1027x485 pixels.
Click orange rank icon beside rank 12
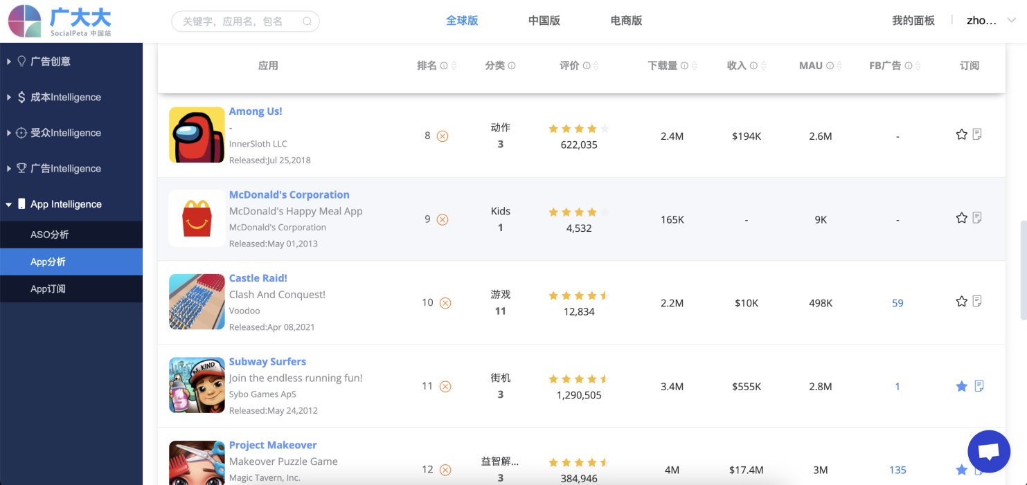[445, 470]
